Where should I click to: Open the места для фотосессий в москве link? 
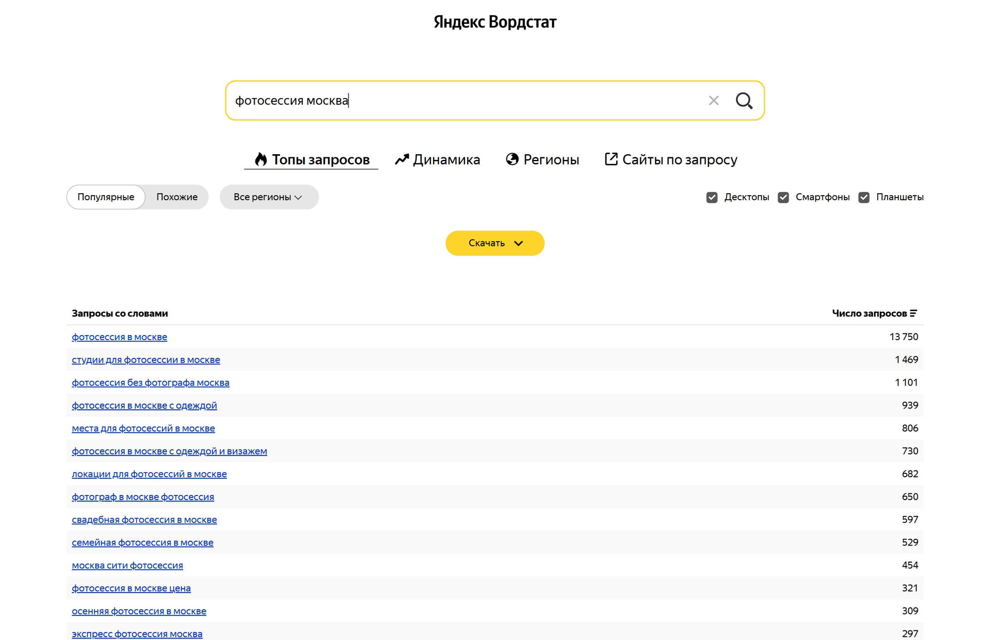pos(143,429)
